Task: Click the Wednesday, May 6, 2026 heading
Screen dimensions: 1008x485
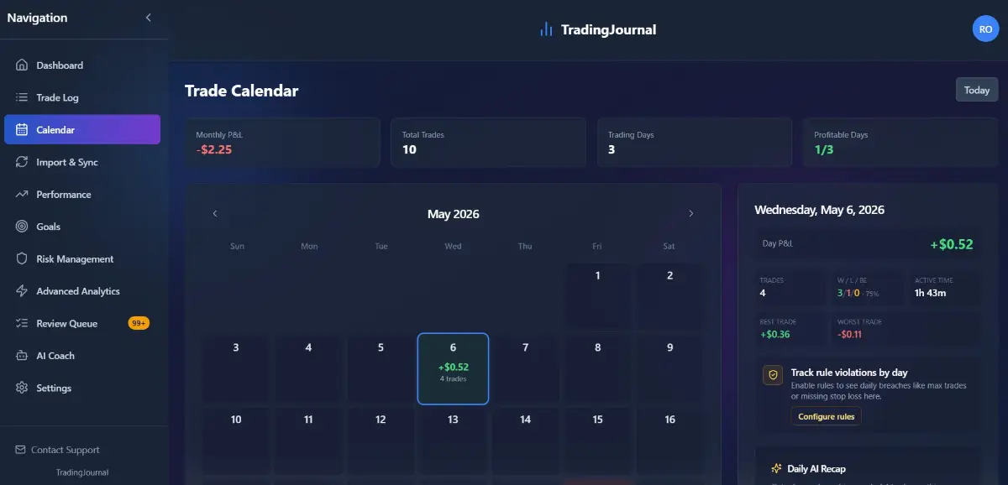Action: click(819, 210)
